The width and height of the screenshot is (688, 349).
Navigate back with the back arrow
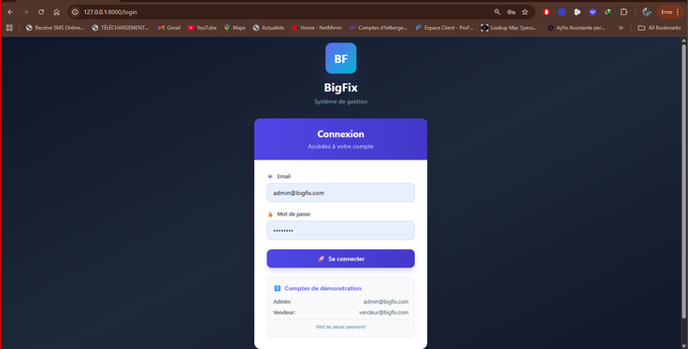[x=10, y=12]
